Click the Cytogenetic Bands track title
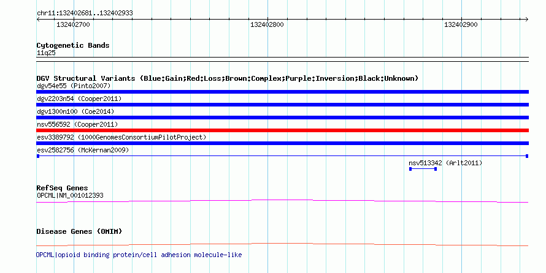This screenshot has height=273, width=546. 73,45
